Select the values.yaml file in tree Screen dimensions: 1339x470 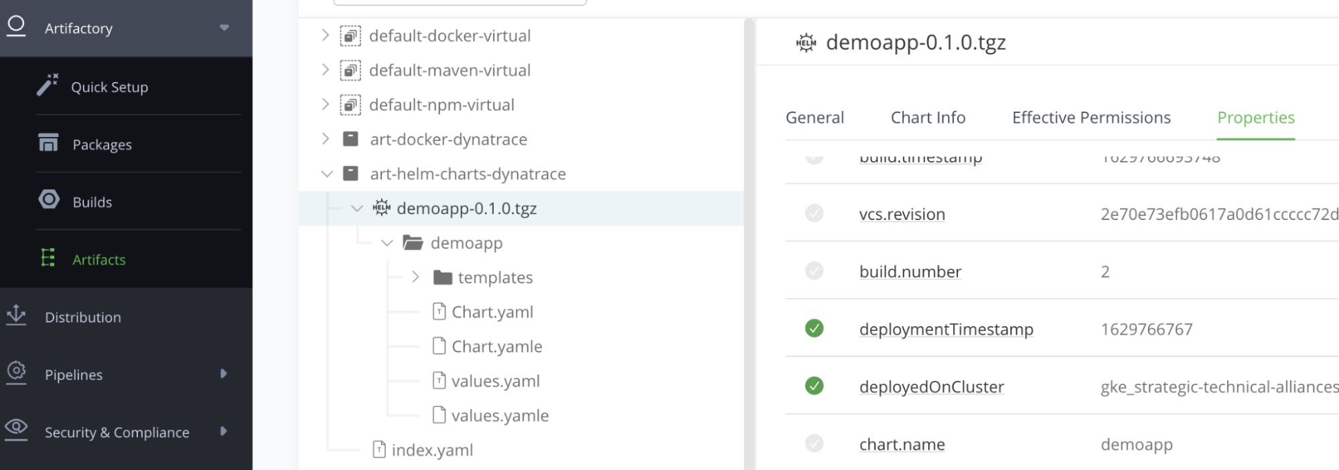[x=495, y=381]
